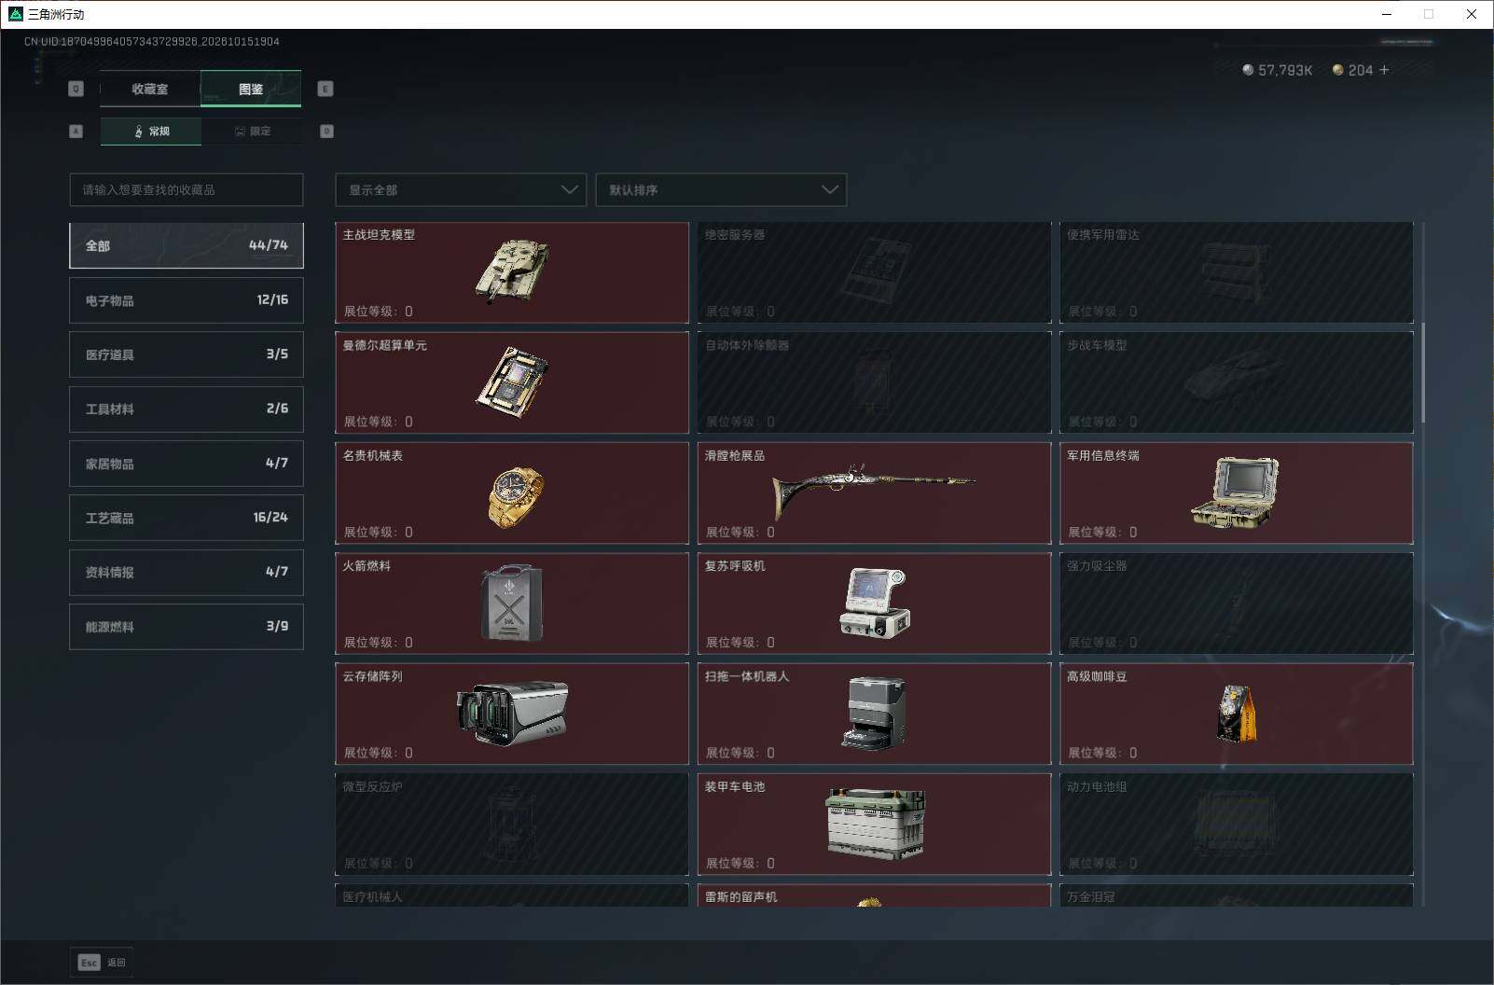Open the 显示全部 filter dropdown
This screenshot has height=985, width=1494.
click(461, 189)
